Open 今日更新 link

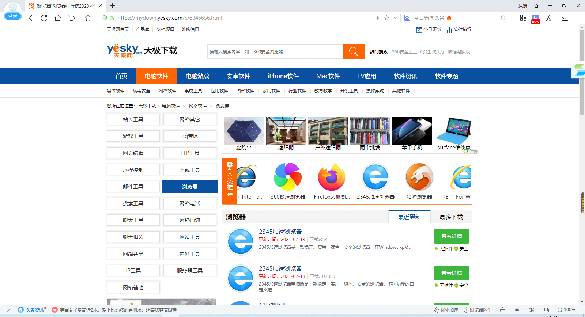click(429, 30)
